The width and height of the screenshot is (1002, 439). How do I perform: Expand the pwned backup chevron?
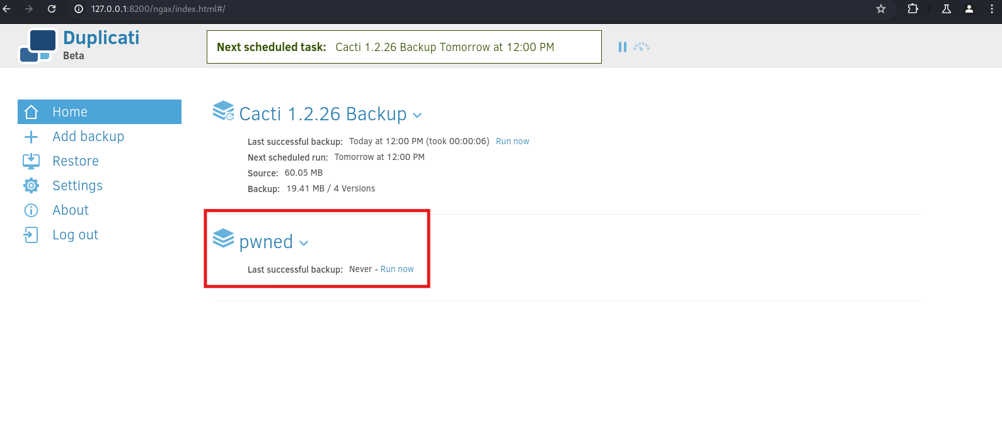[x=304, y=243]
